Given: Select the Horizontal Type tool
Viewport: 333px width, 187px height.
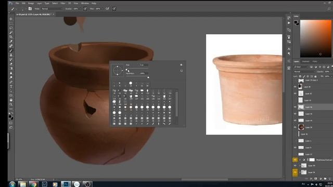Looking at the screenshot, I should [x=11, y=87].
